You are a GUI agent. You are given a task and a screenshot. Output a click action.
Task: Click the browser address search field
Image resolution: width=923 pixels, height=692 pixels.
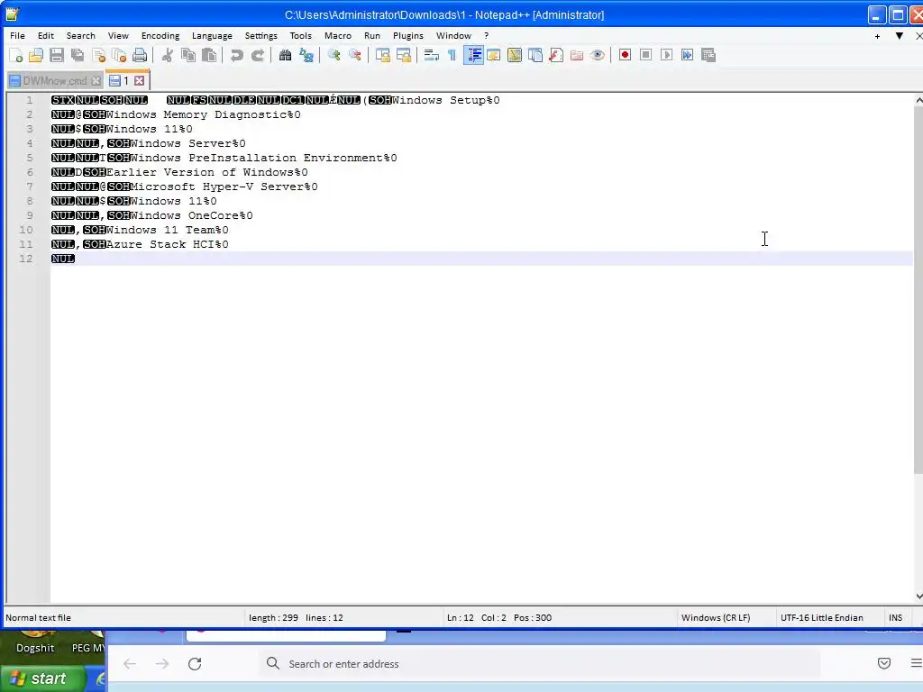pyautogui.click(x=539, y=664)
